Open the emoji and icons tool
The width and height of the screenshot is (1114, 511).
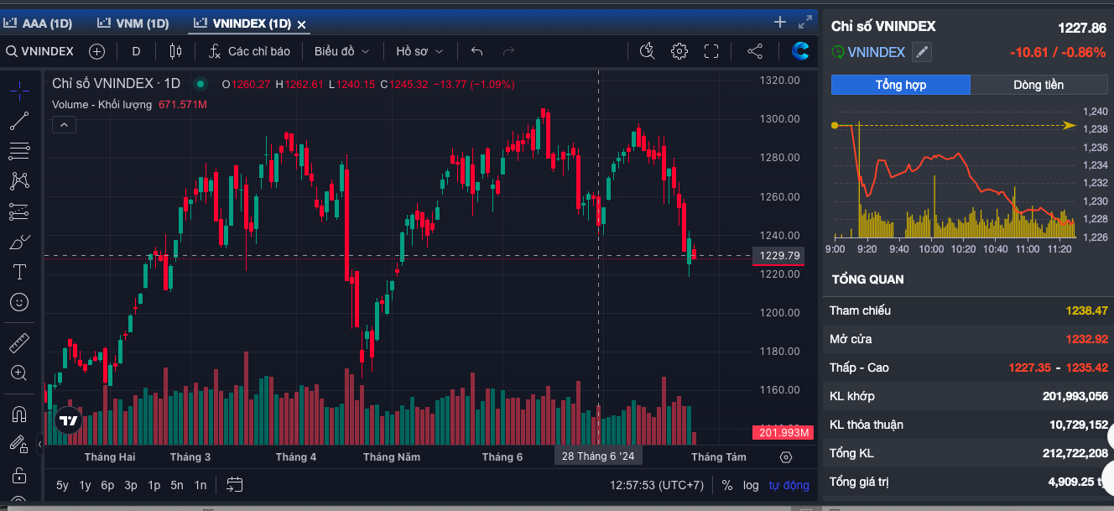[x=18, y=302]
